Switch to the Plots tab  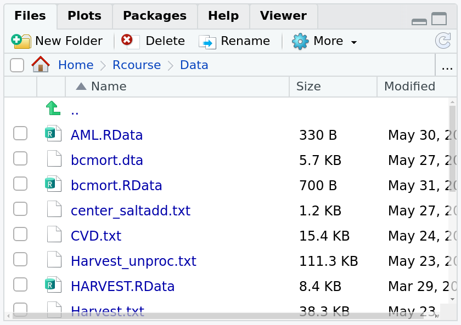[x=84, y=16]
